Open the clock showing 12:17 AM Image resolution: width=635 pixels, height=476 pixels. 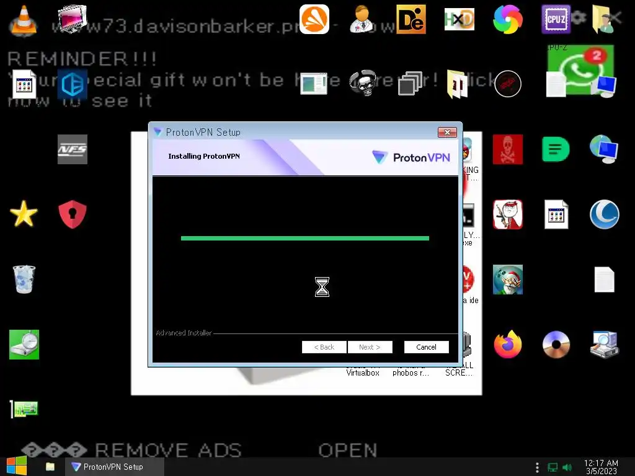pos(601,467)
